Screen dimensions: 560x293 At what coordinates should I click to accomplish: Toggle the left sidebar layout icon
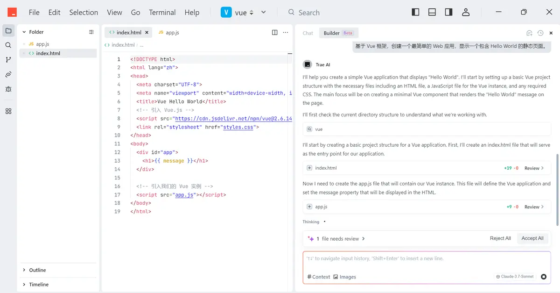(x=415, y=12)
